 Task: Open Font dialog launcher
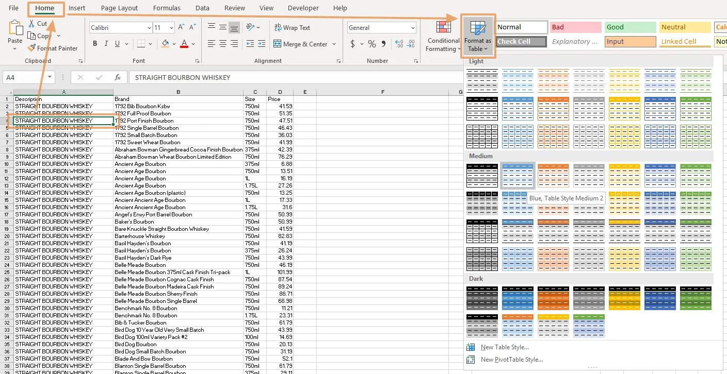[x=198, y=61]
